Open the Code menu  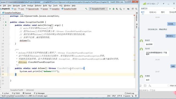click(24, 5)
